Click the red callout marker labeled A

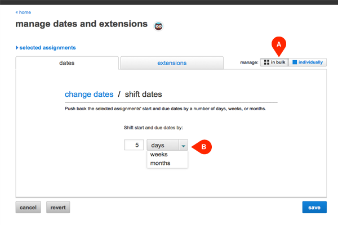277,43
